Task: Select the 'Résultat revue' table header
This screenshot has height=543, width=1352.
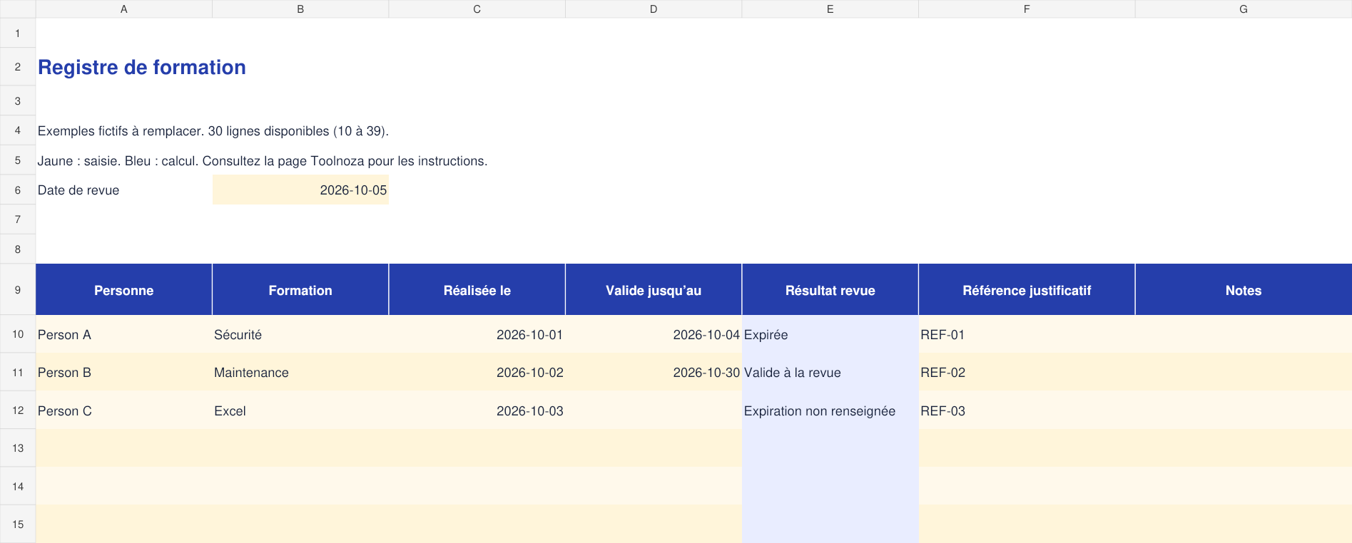Action: [x=830, y=290]
